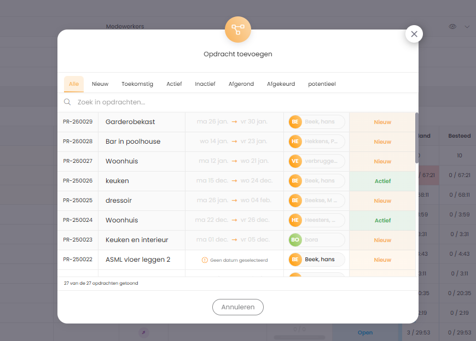Close the Opdracht toevoegen dialog

point(414,34)
